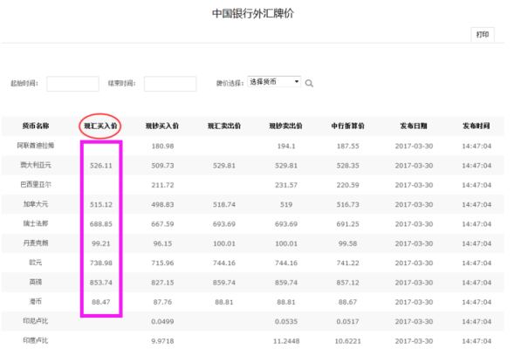Select the 丹麦克朗 currency name
Image resolution: width=514 pixels, height=349 pixels.
(36, 243)
